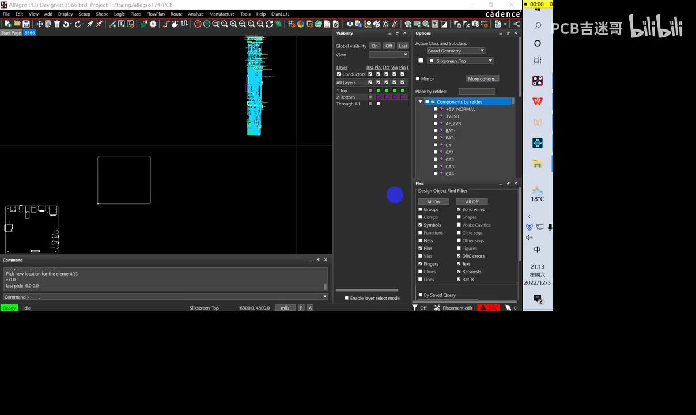The height and width of the screenshot is (415, 696).
Task: Toggle the DRC errors filter checkbox
Action: 459,256
